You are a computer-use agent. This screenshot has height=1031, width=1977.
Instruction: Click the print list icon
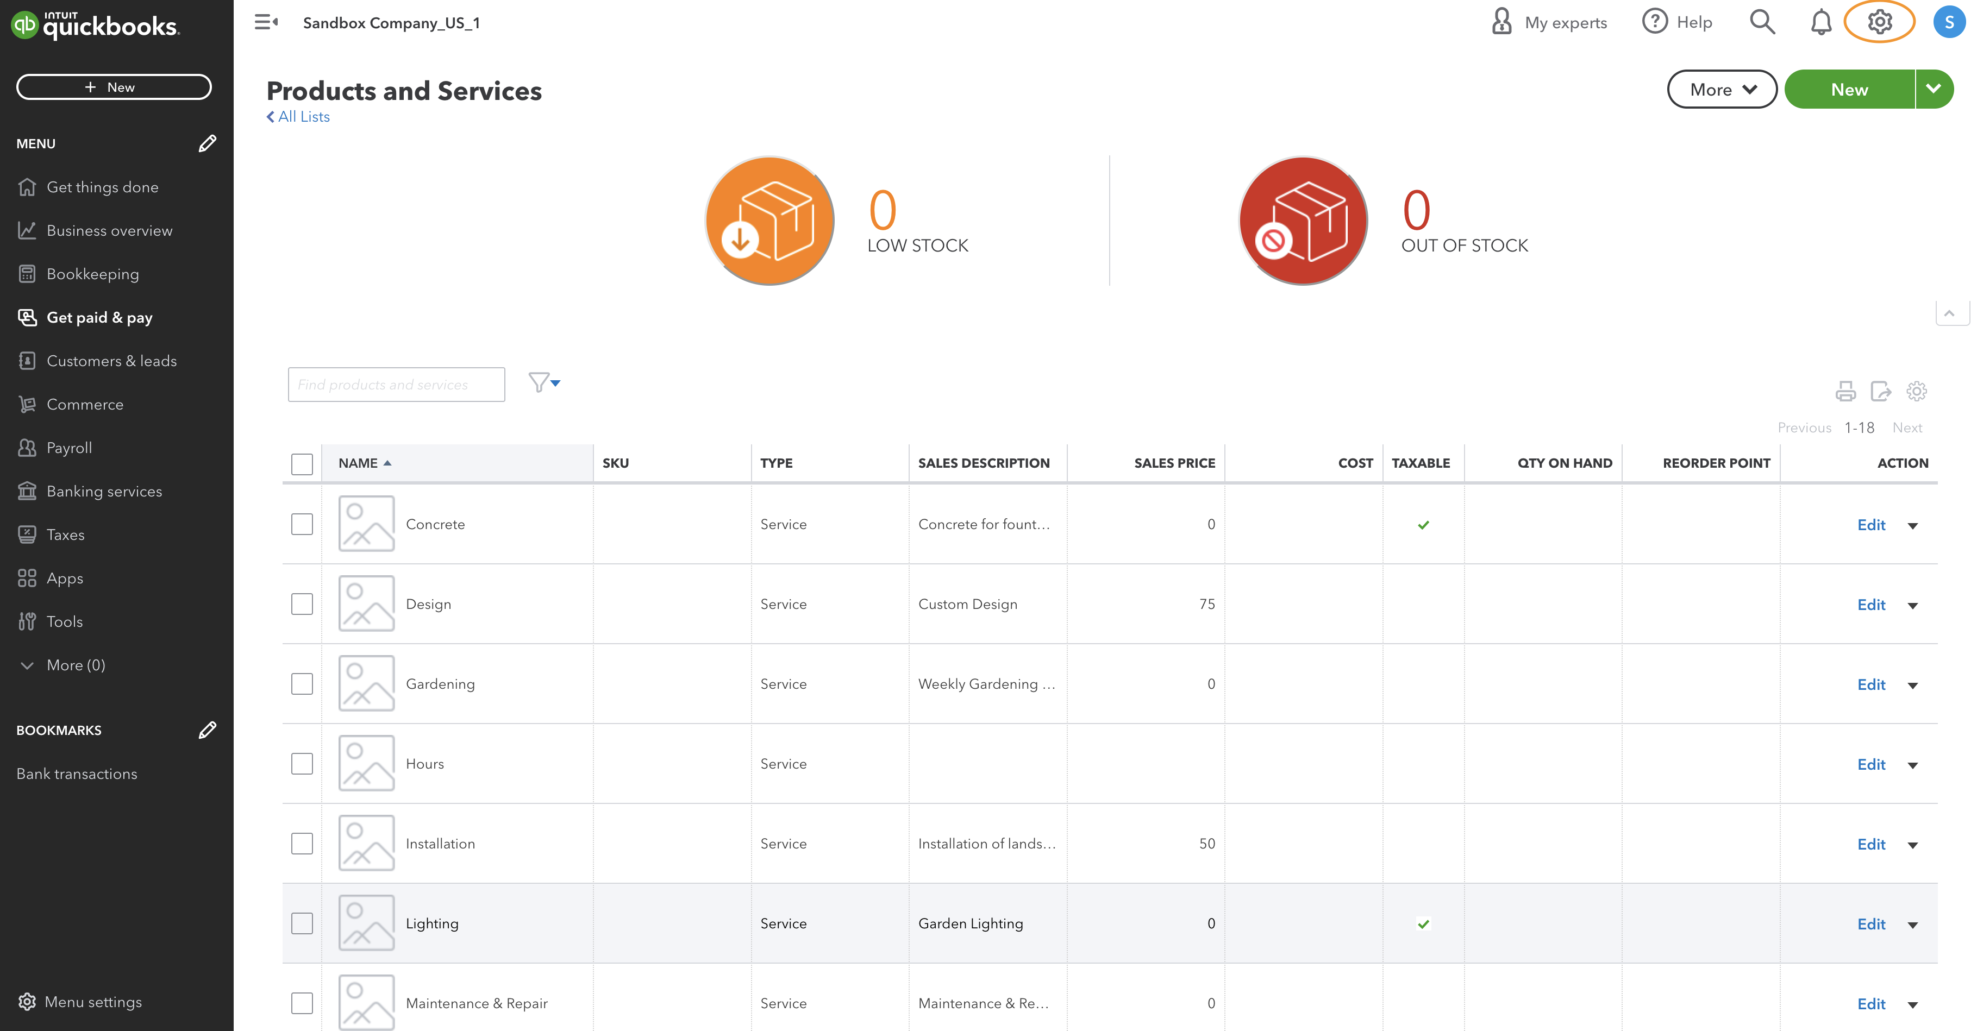1845,391
